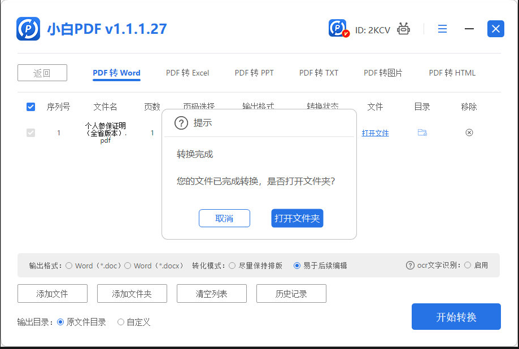This screenshot has height=349, width=519.
Task: Toggle the checkbox for file row 1
Action: 31,132
